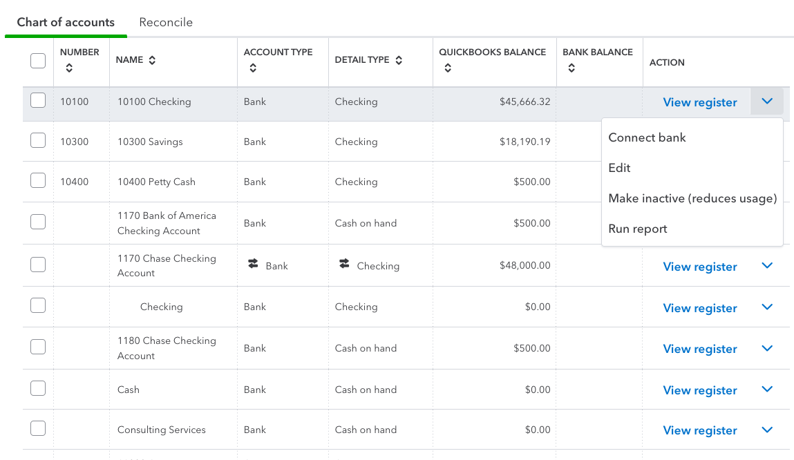Select Connect bank menu option
This screenshot has width=794, height=460.
(x=647, y=137)
